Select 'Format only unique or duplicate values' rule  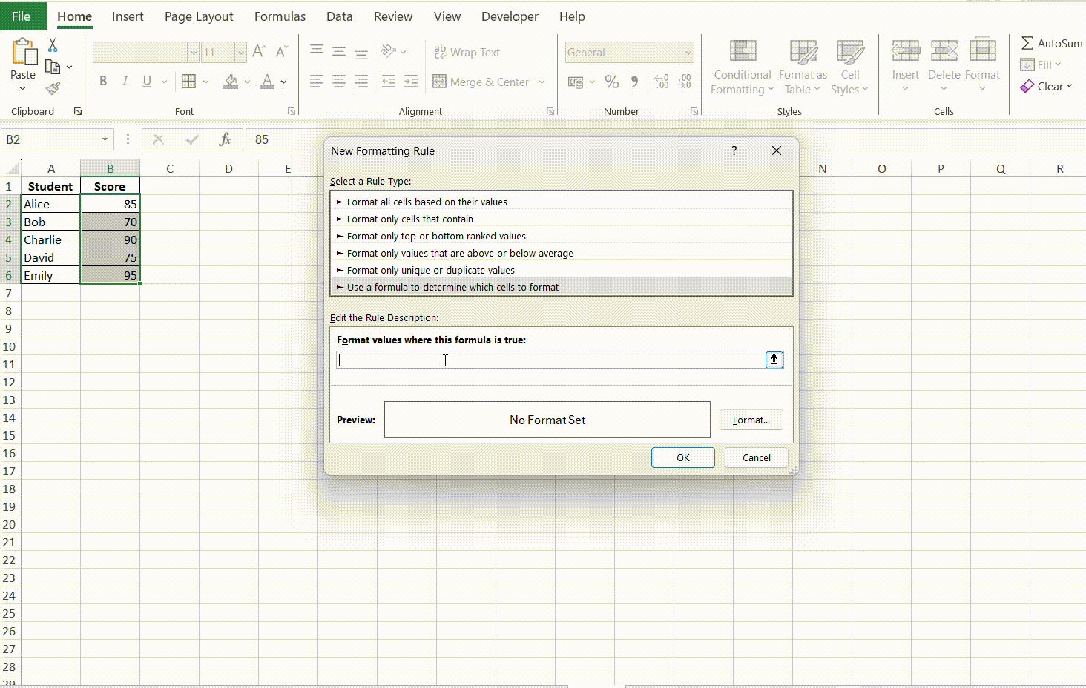tap(562, 270)
